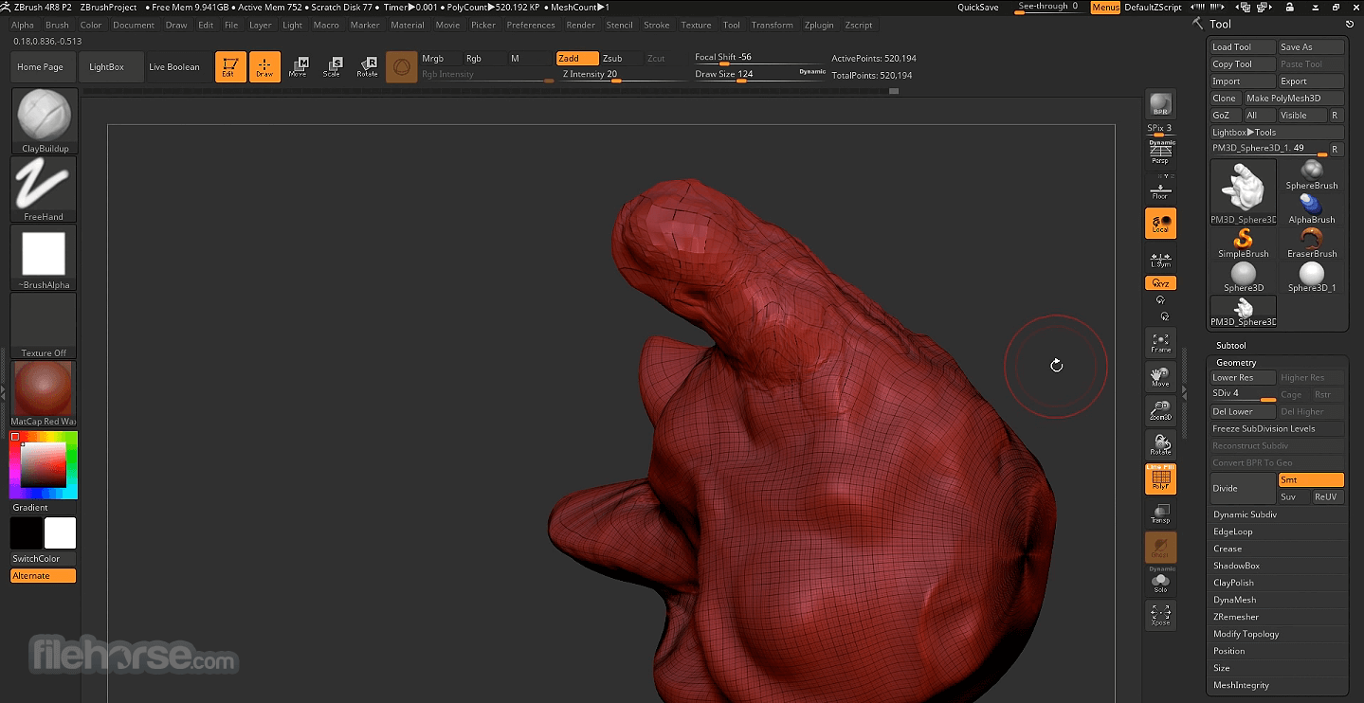The image size is (1364, 703).
Task: Toggle PolyF line fill wireframe display
Action: click(x=1160, y=479)
